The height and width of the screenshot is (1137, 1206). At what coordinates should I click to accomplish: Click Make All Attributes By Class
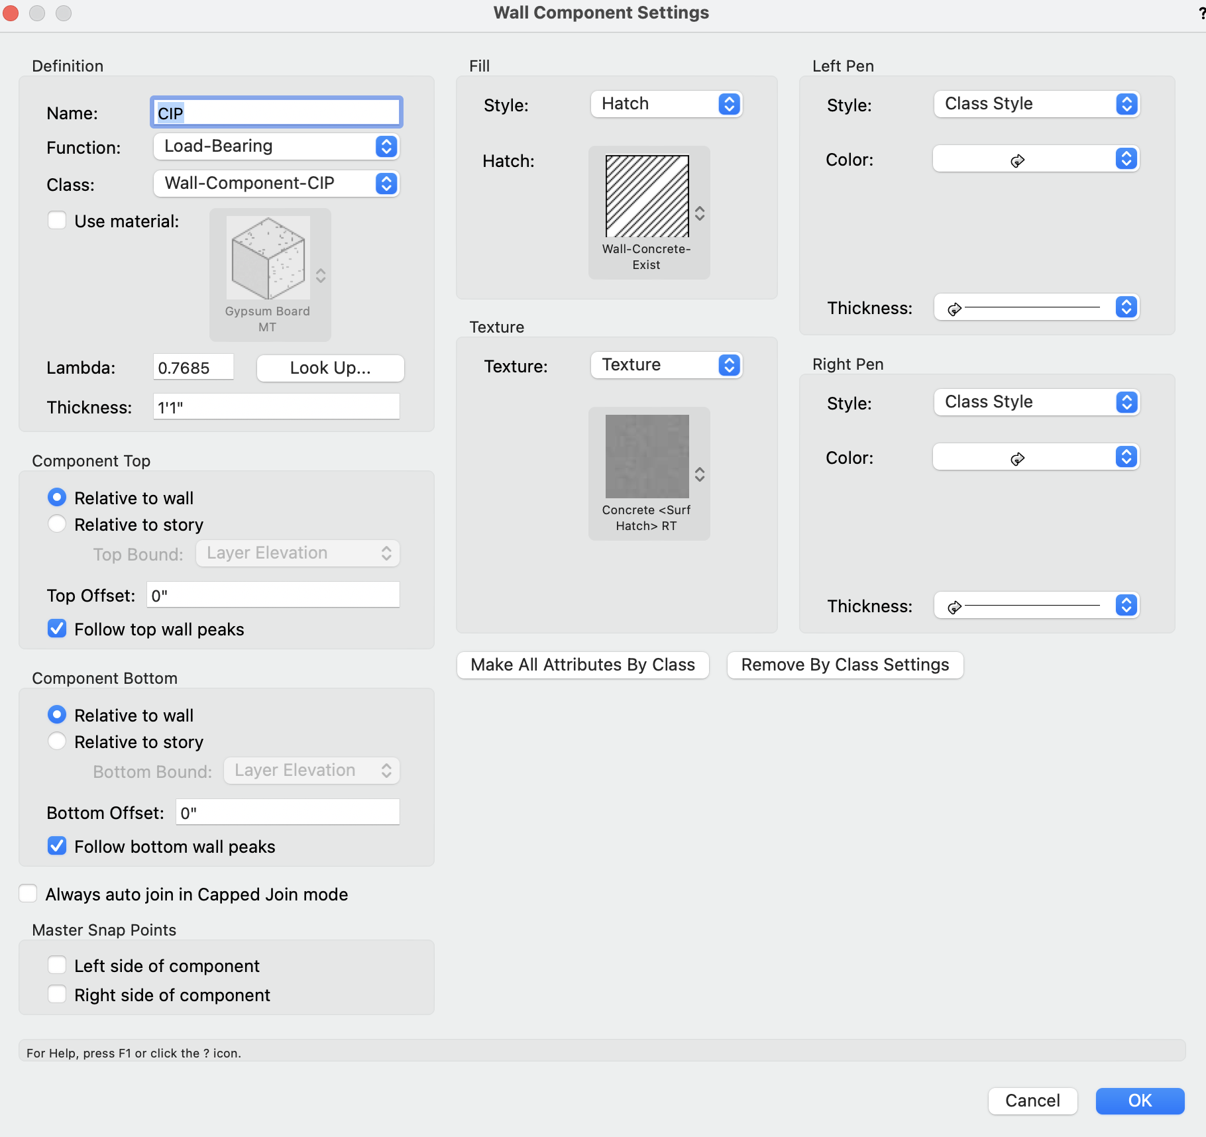pyautogui.click(x=582, y=665)
